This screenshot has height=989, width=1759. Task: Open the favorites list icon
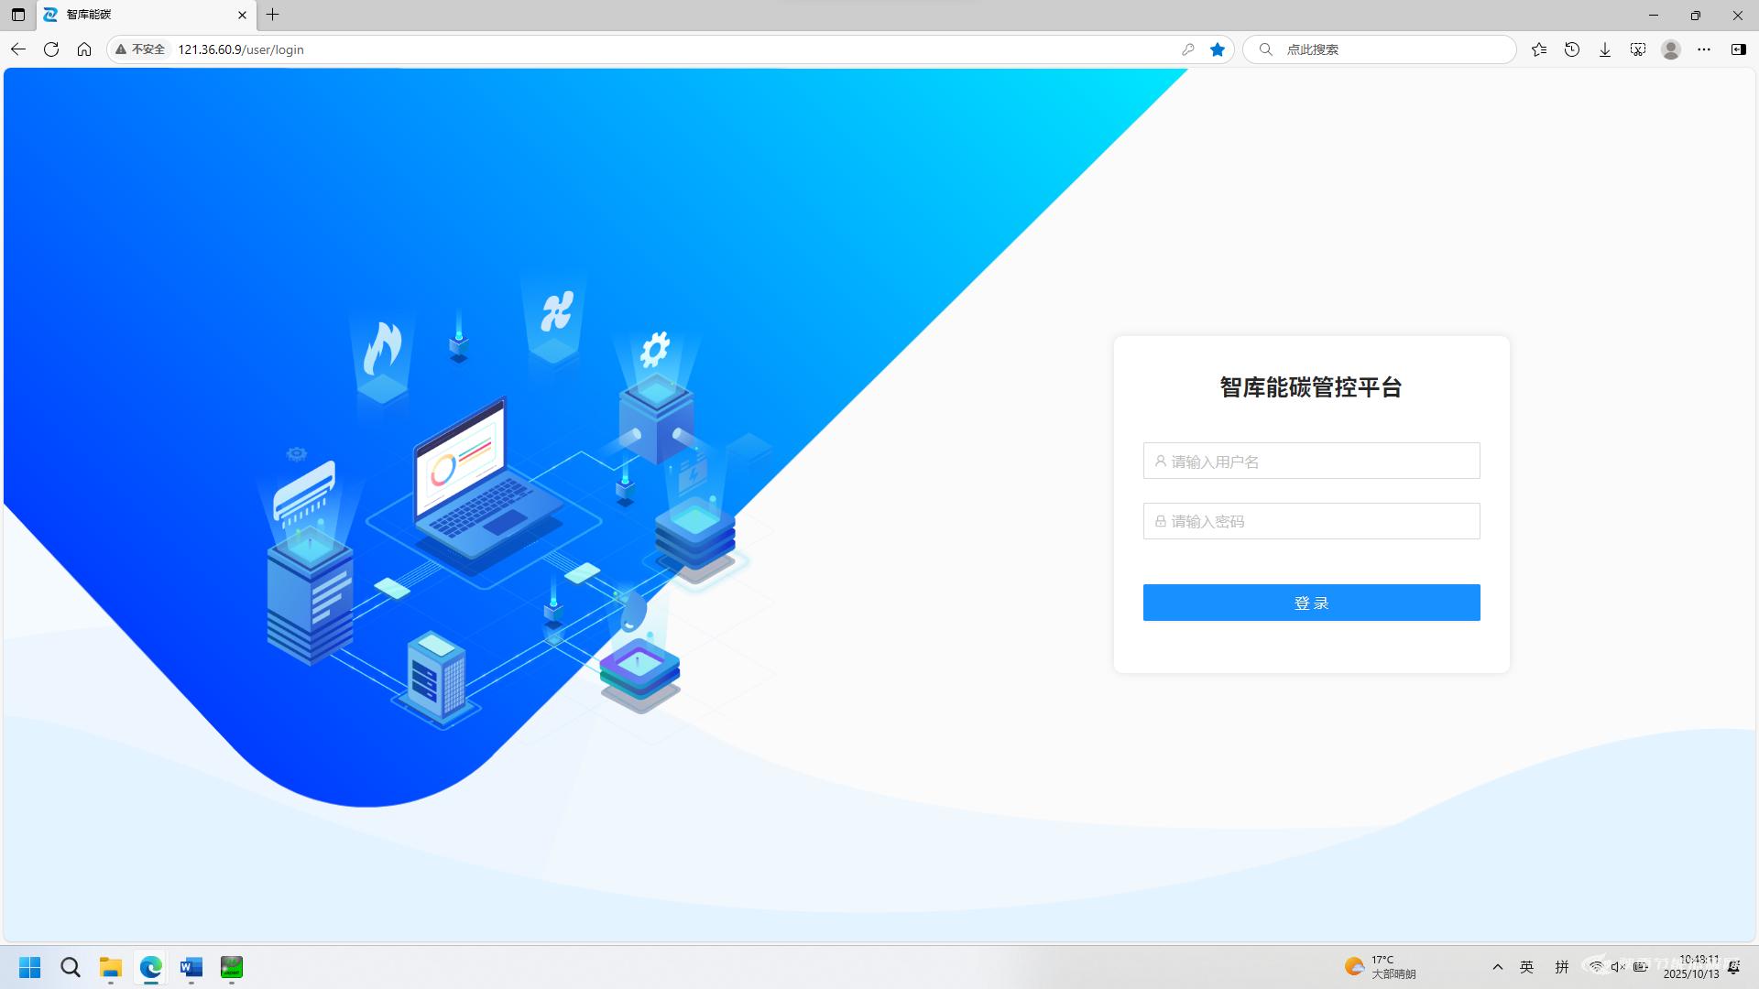click(x=1539, y=49)
